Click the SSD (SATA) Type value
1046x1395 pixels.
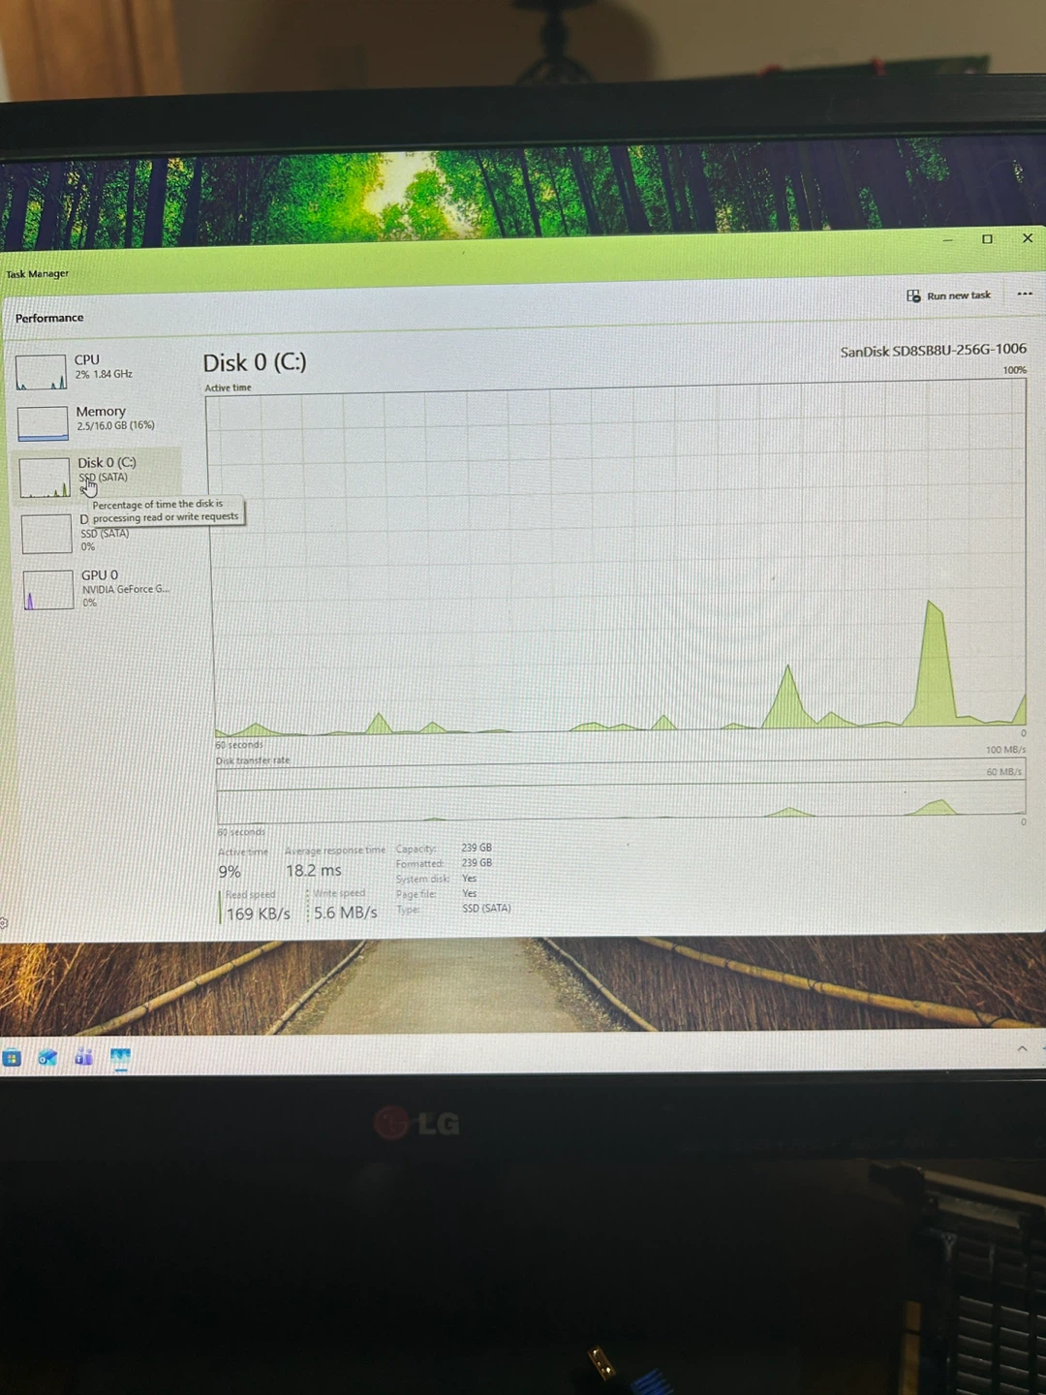[x=486, y=909]
